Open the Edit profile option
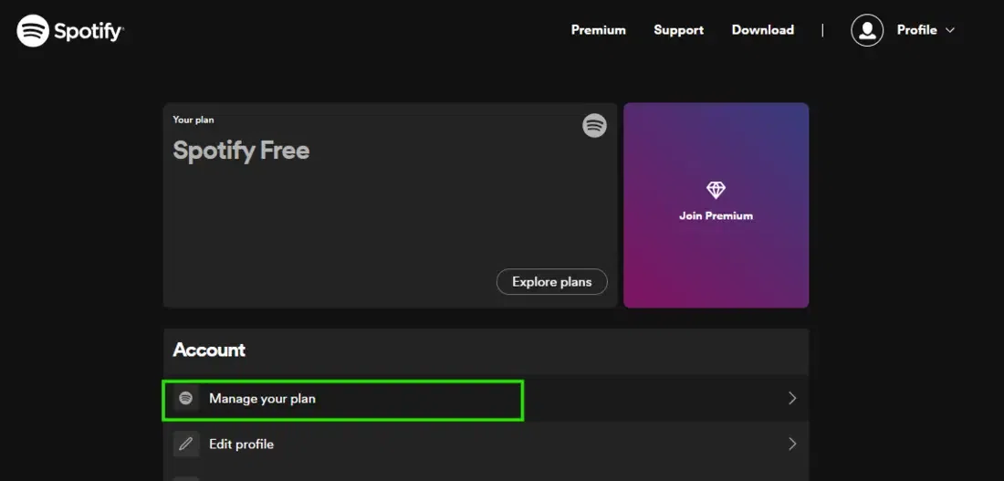Screen dimensions: 1004x481 click(241, 444)
